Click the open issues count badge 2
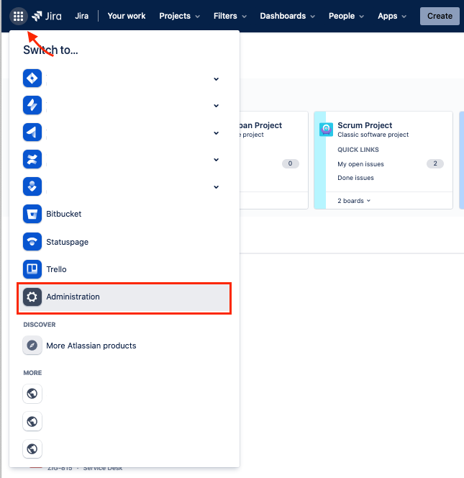Screen dimensions: 464x478 click(435, 163)
